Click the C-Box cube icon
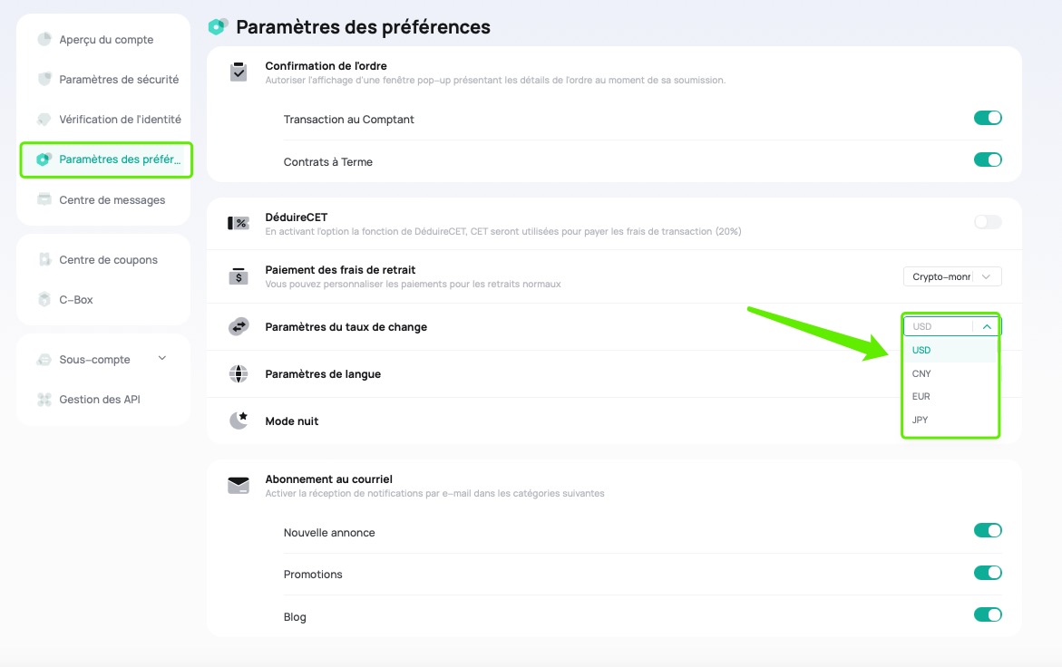This screenshot has width=1062, height=667. pyautogui.click(x=44, y=300)
